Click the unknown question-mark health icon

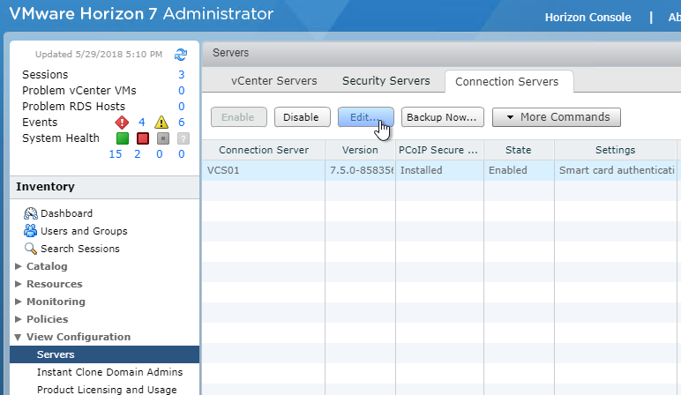(183, 138)
